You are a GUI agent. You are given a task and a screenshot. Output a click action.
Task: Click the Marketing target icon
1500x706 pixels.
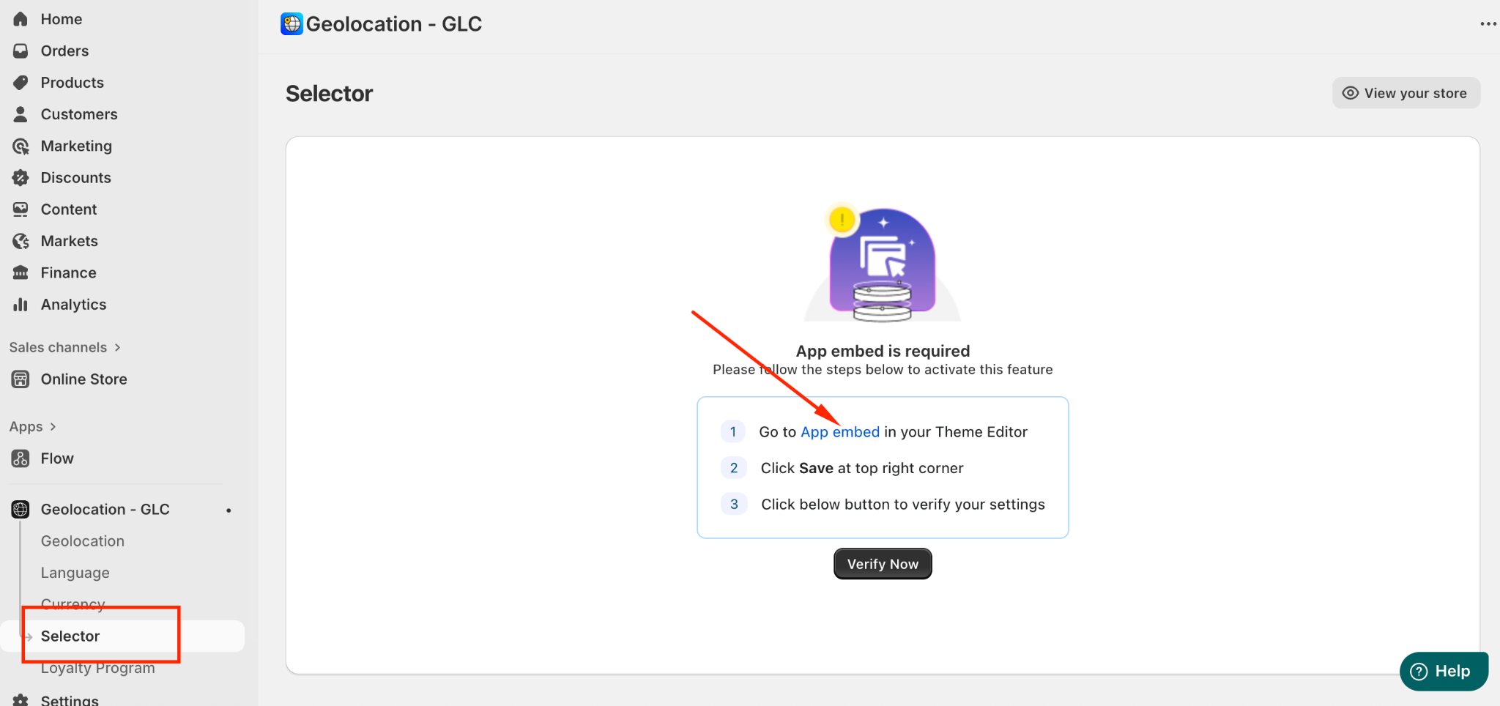(21, 146)
